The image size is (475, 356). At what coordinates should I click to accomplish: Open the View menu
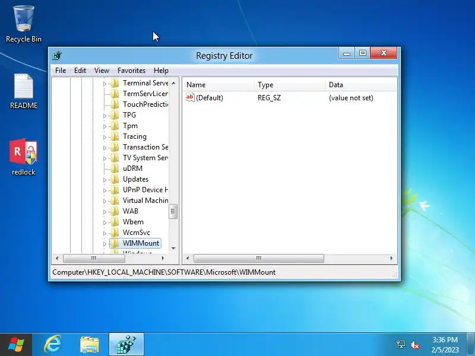click(x=102, y=71)
